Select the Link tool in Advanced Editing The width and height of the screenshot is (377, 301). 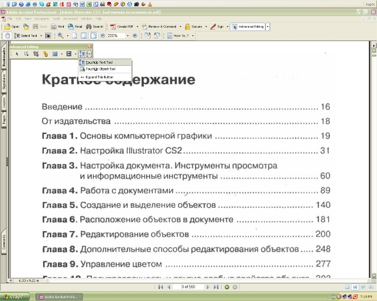pyautogui.click(x=45, y=54)
